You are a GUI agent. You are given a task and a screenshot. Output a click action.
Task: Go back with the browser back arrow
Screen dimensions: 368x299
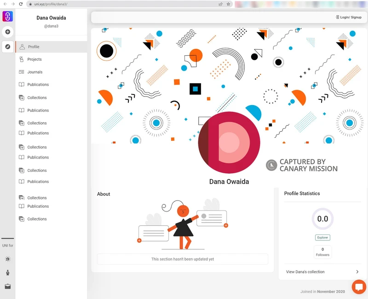[5, 4]
